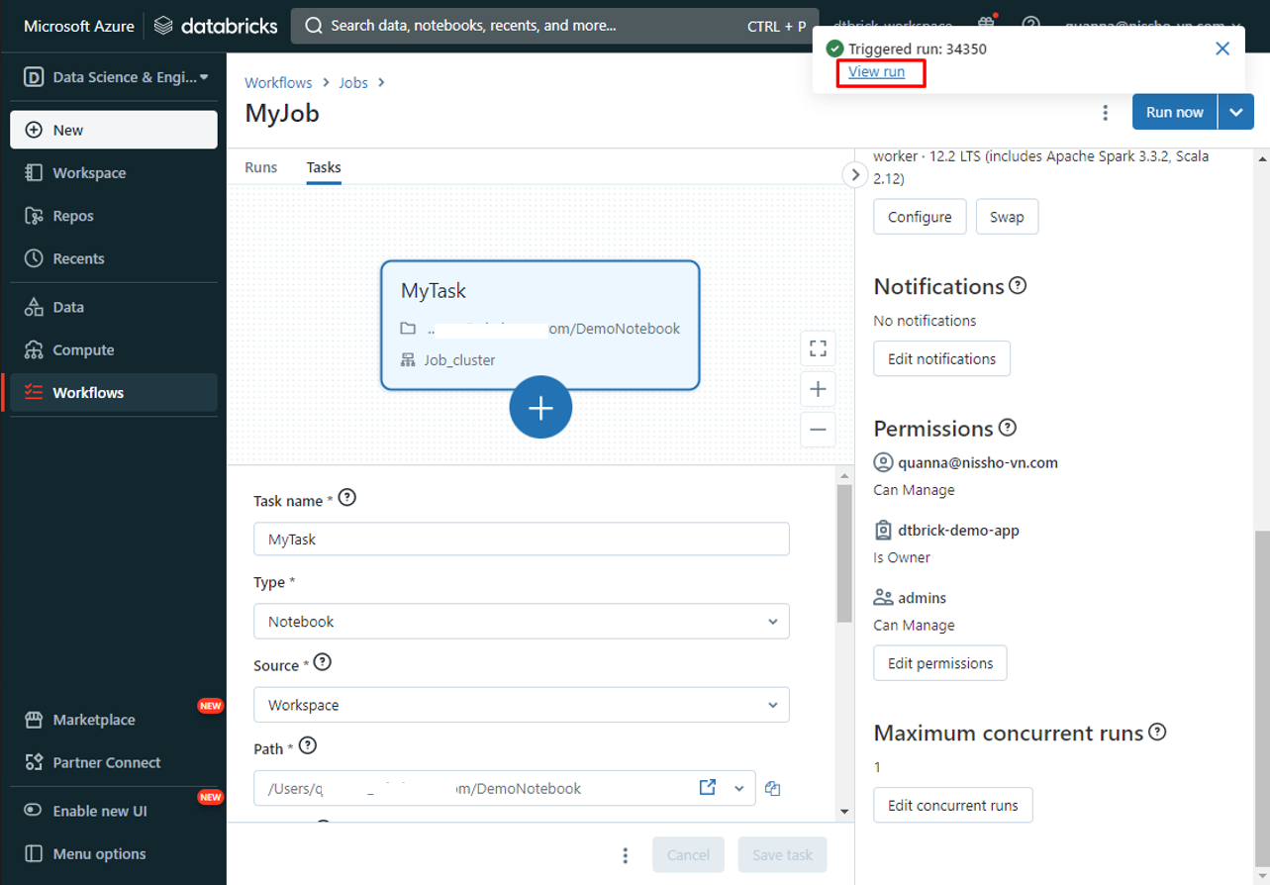Image resolution: width=1270 pixels, height=885 pixels.
Task: Click the blue add task plus button
Action: click(x=540, y=407)
